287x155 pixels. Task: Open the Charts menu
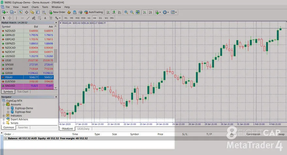point(35,7)
